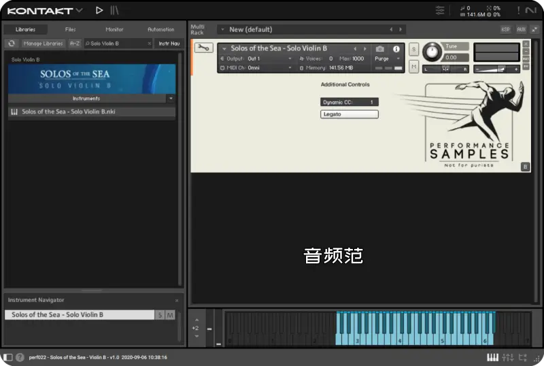544x366 pixels.
Task: Click the refresh libraries icon
Action: [11, 44]
